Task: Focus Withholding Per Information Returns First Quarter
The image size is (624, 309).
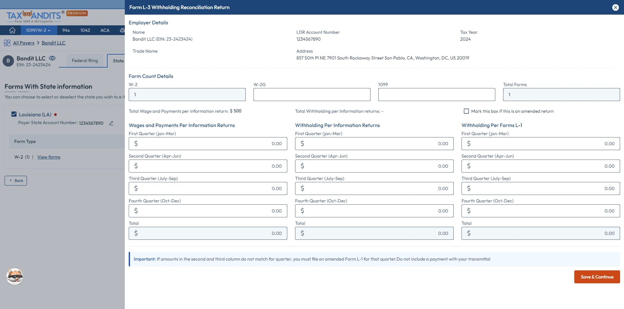Action: click(374, 144)
